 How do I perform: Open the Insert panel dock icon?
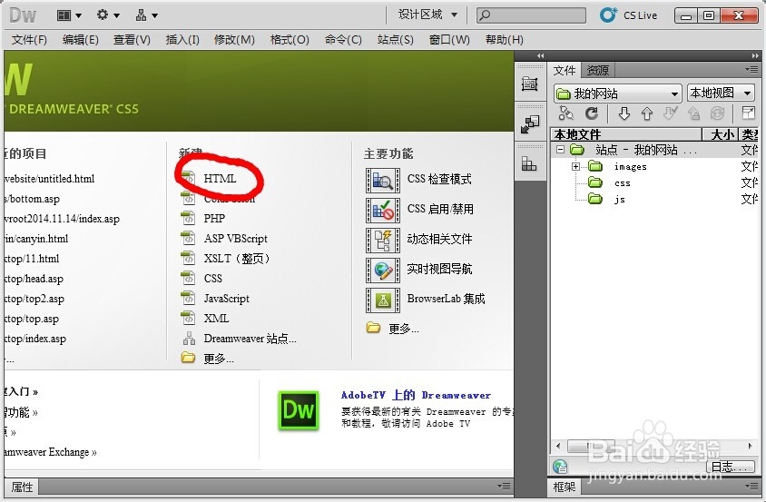pyautogui.click(x=529, y=84)
